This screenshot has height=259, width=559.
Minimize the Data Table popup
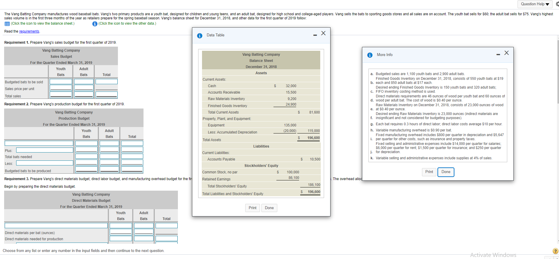[315, 35]
